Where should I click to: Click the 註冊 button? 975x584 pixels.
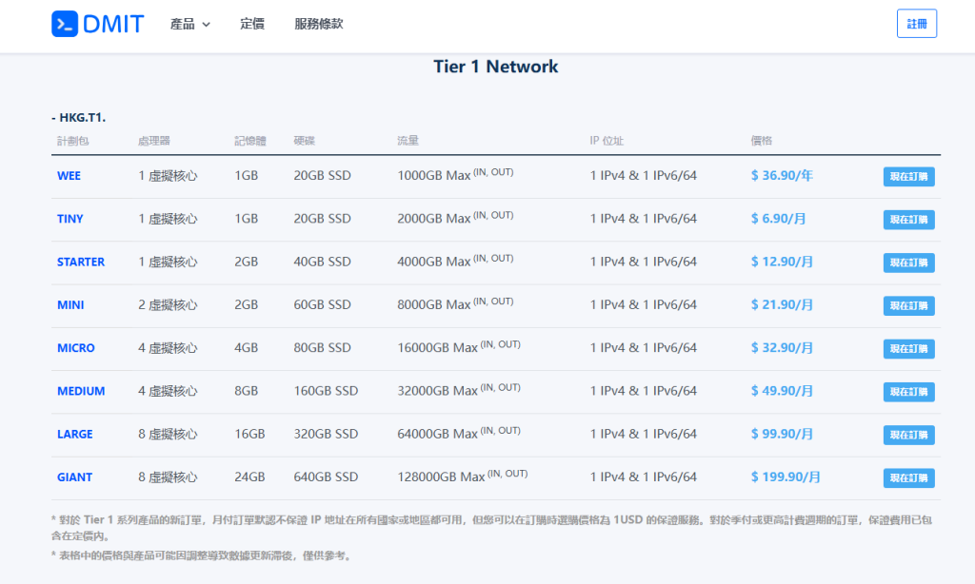917,23
